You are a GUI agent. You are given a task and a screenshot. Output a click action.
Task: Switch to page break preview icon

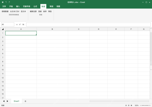coord(132,105)
